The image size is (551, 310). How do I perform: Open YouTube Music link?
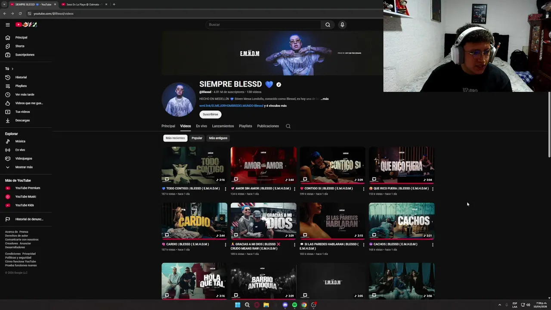26,196
